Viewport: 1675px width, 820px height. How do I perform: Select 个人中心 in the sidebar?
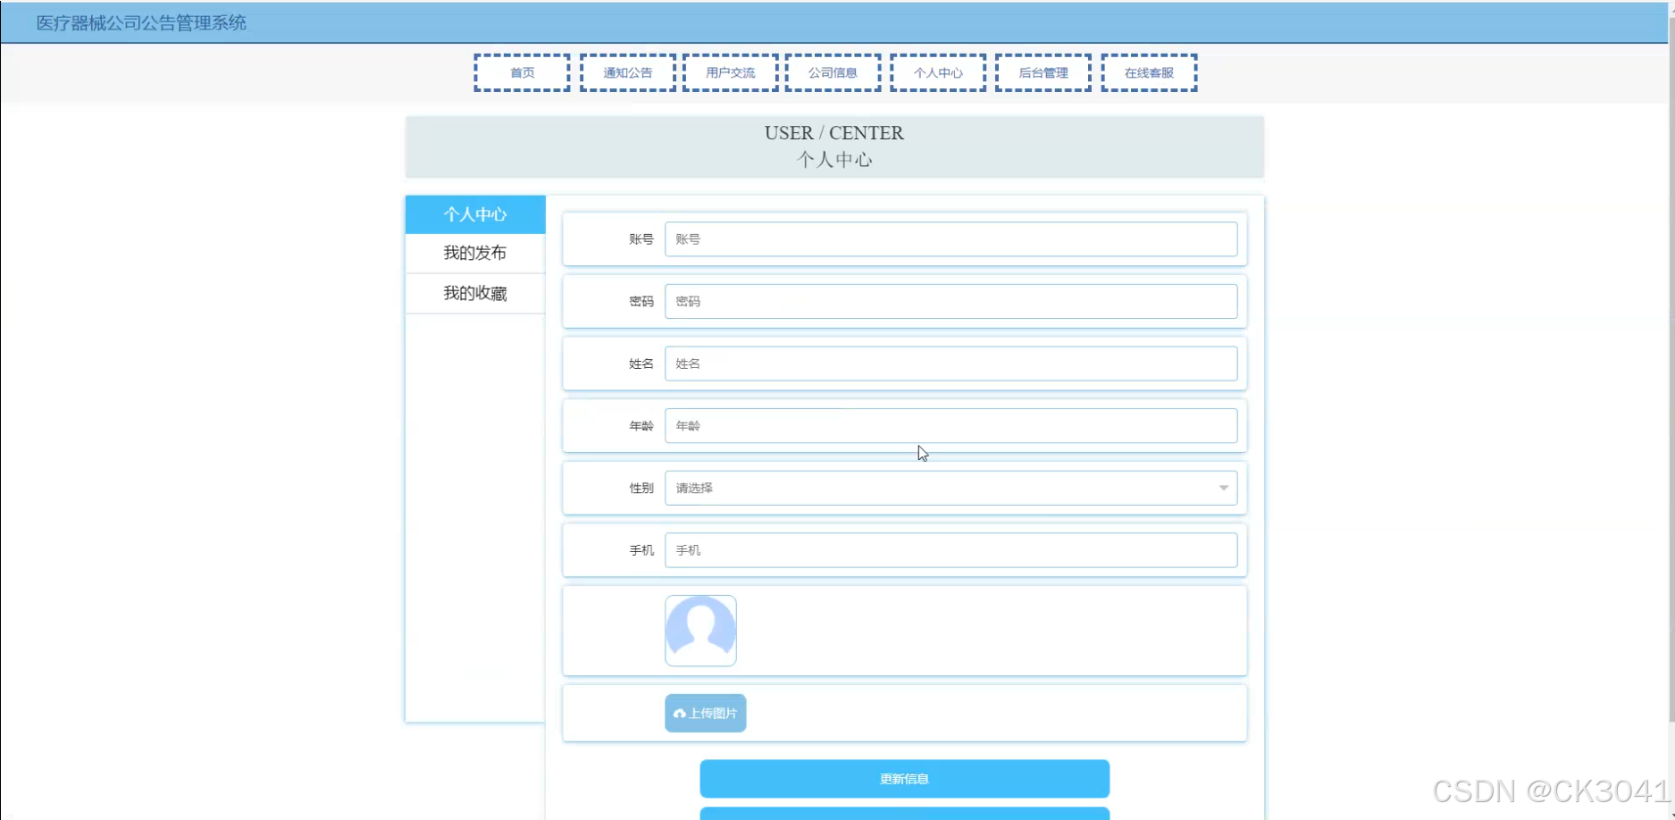click(x=474, y=214)
